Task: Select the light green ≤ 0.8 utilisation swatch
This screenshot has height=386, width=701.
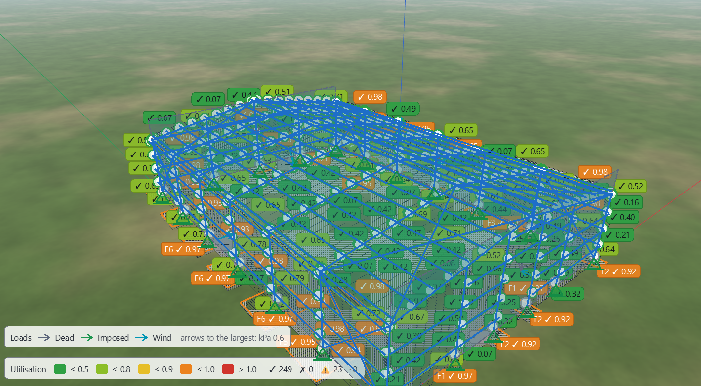Action: (102, 369)
